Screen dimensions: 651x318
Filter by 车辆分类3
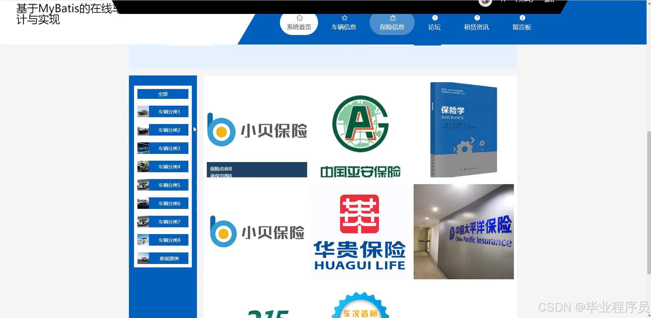pos(163,148)
